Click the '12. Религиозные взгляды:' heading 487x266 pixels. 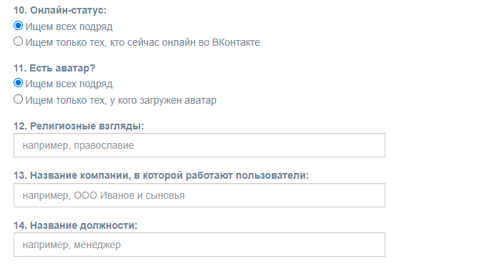click(x=79, y=126)
